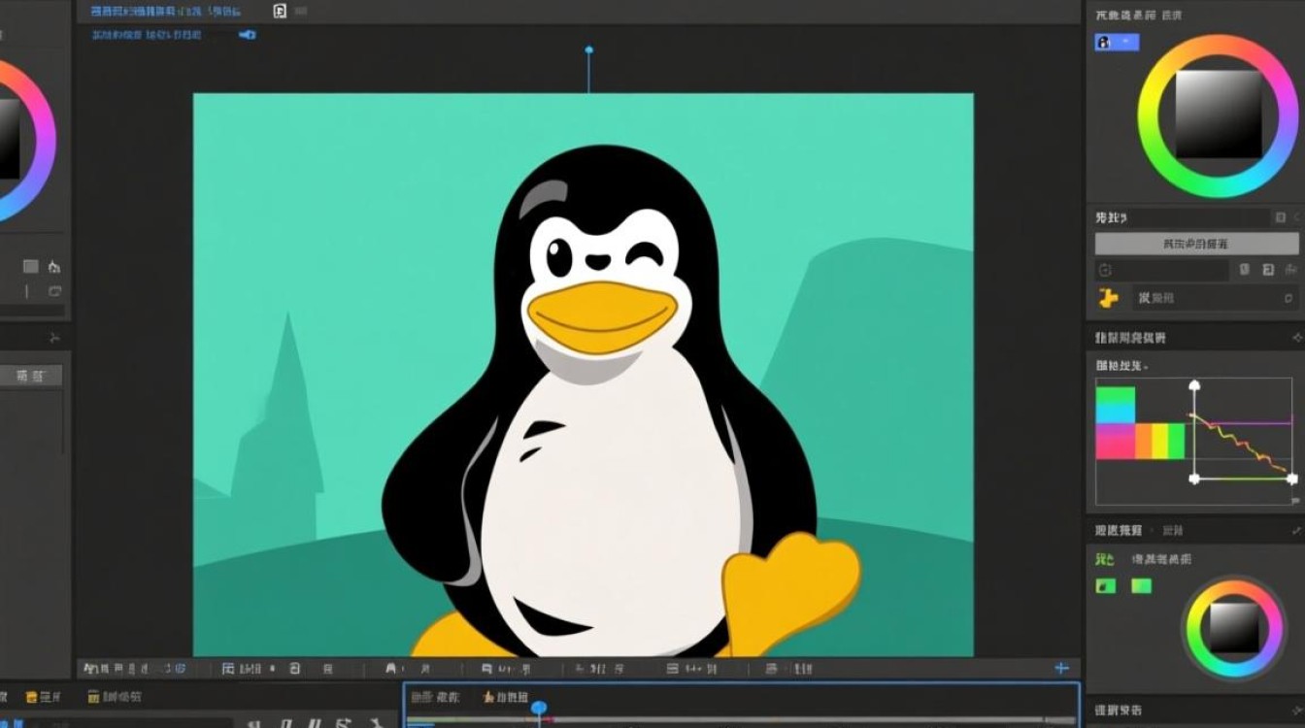The width and height of the screenshot is (1305, 728).
Task: Click the blue playhead marker on the timeline
Action: [537, 709]
